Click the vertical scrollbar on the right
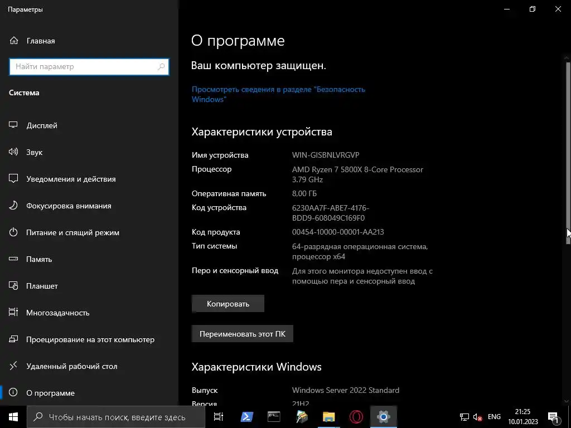This screenshot has width=571, height=428. tap(568, 153)
